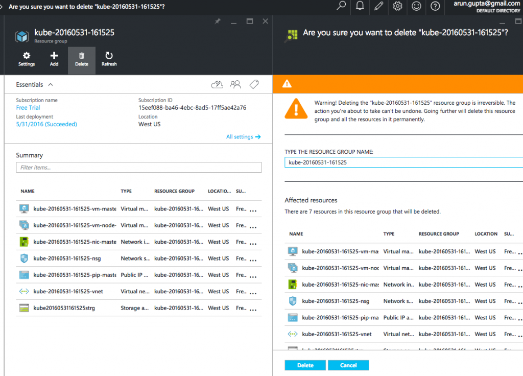This screenshot has height=376, width=523.
Task: Click the breadcrumb Are you sure you want to delete
Action: point(86,7)
